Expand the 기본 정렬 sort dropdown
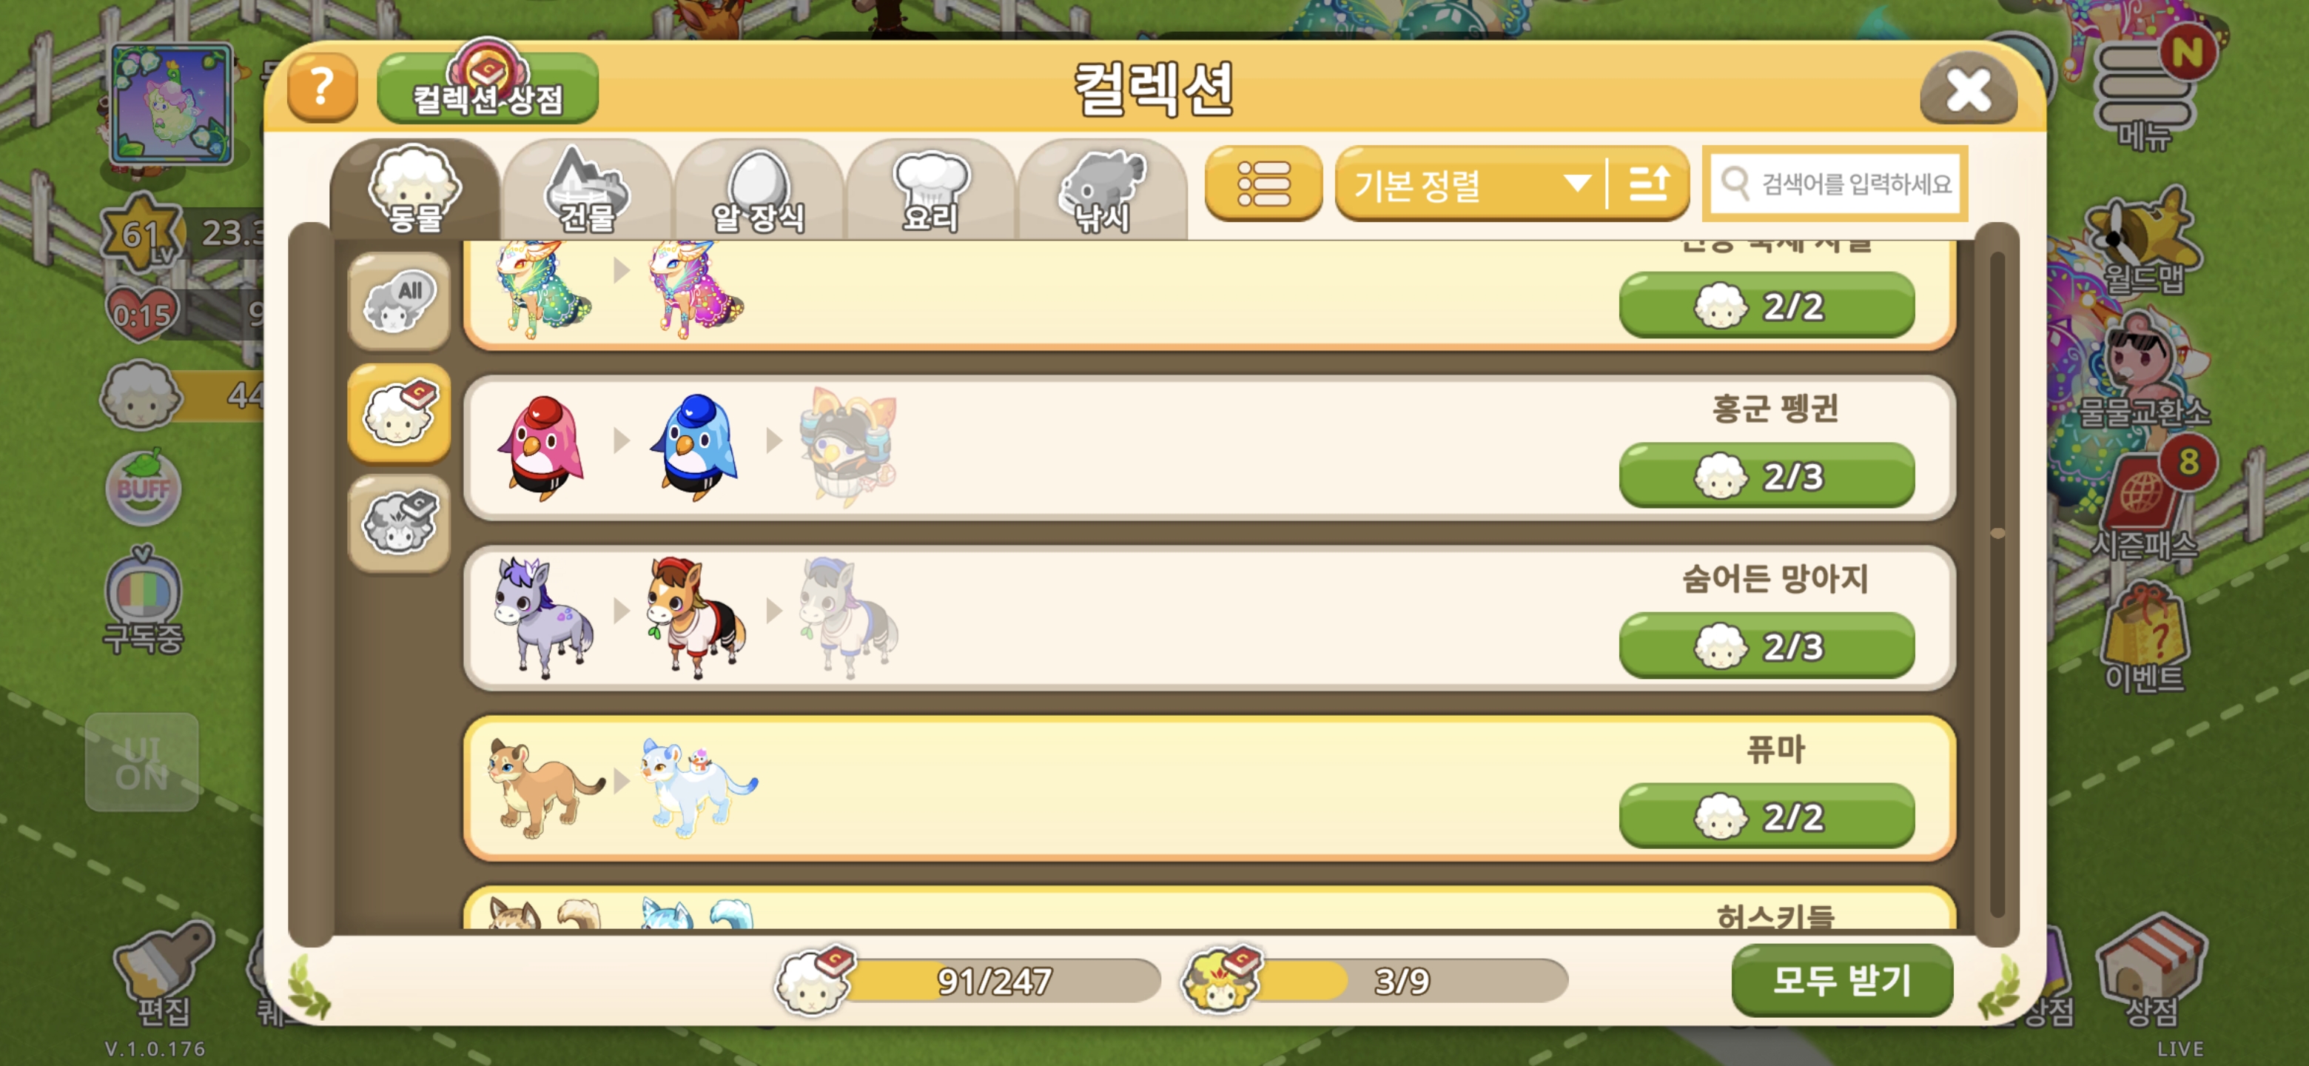The height and width of the screenshot is (1066, 2309). coord(1471,184)
